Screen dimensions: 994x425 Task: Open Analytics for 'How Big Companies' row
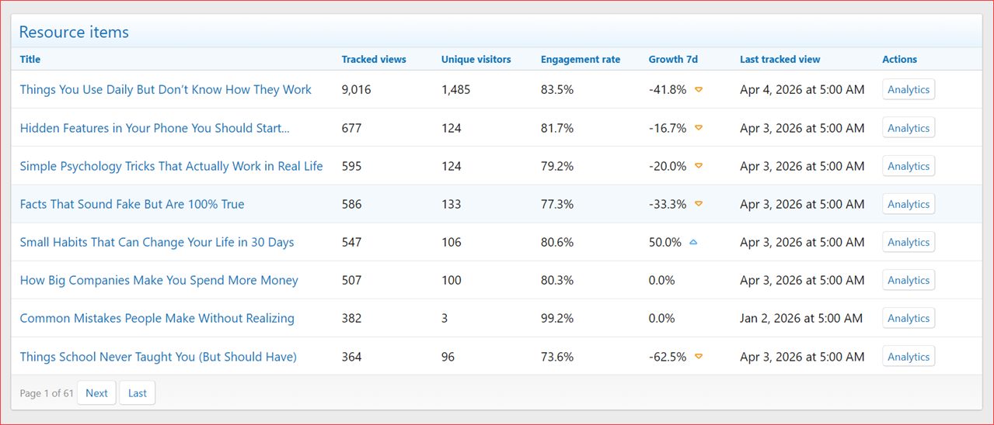click(x=909, y=280)
